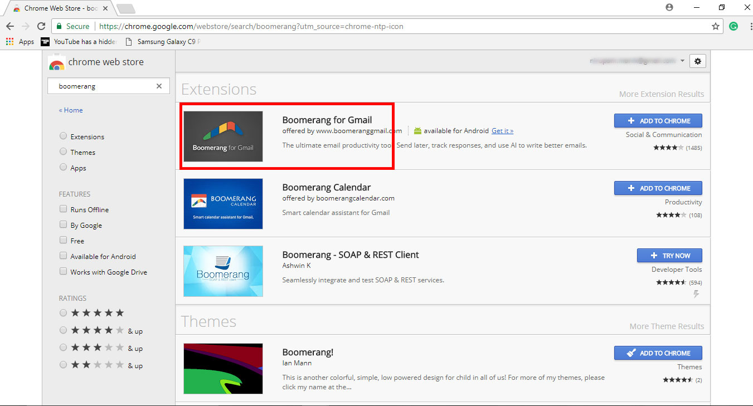Open the Boomerang SOAP & REST Client thumbnail
The width and height of the screenshot is (753, 406).
pos(223,271)
